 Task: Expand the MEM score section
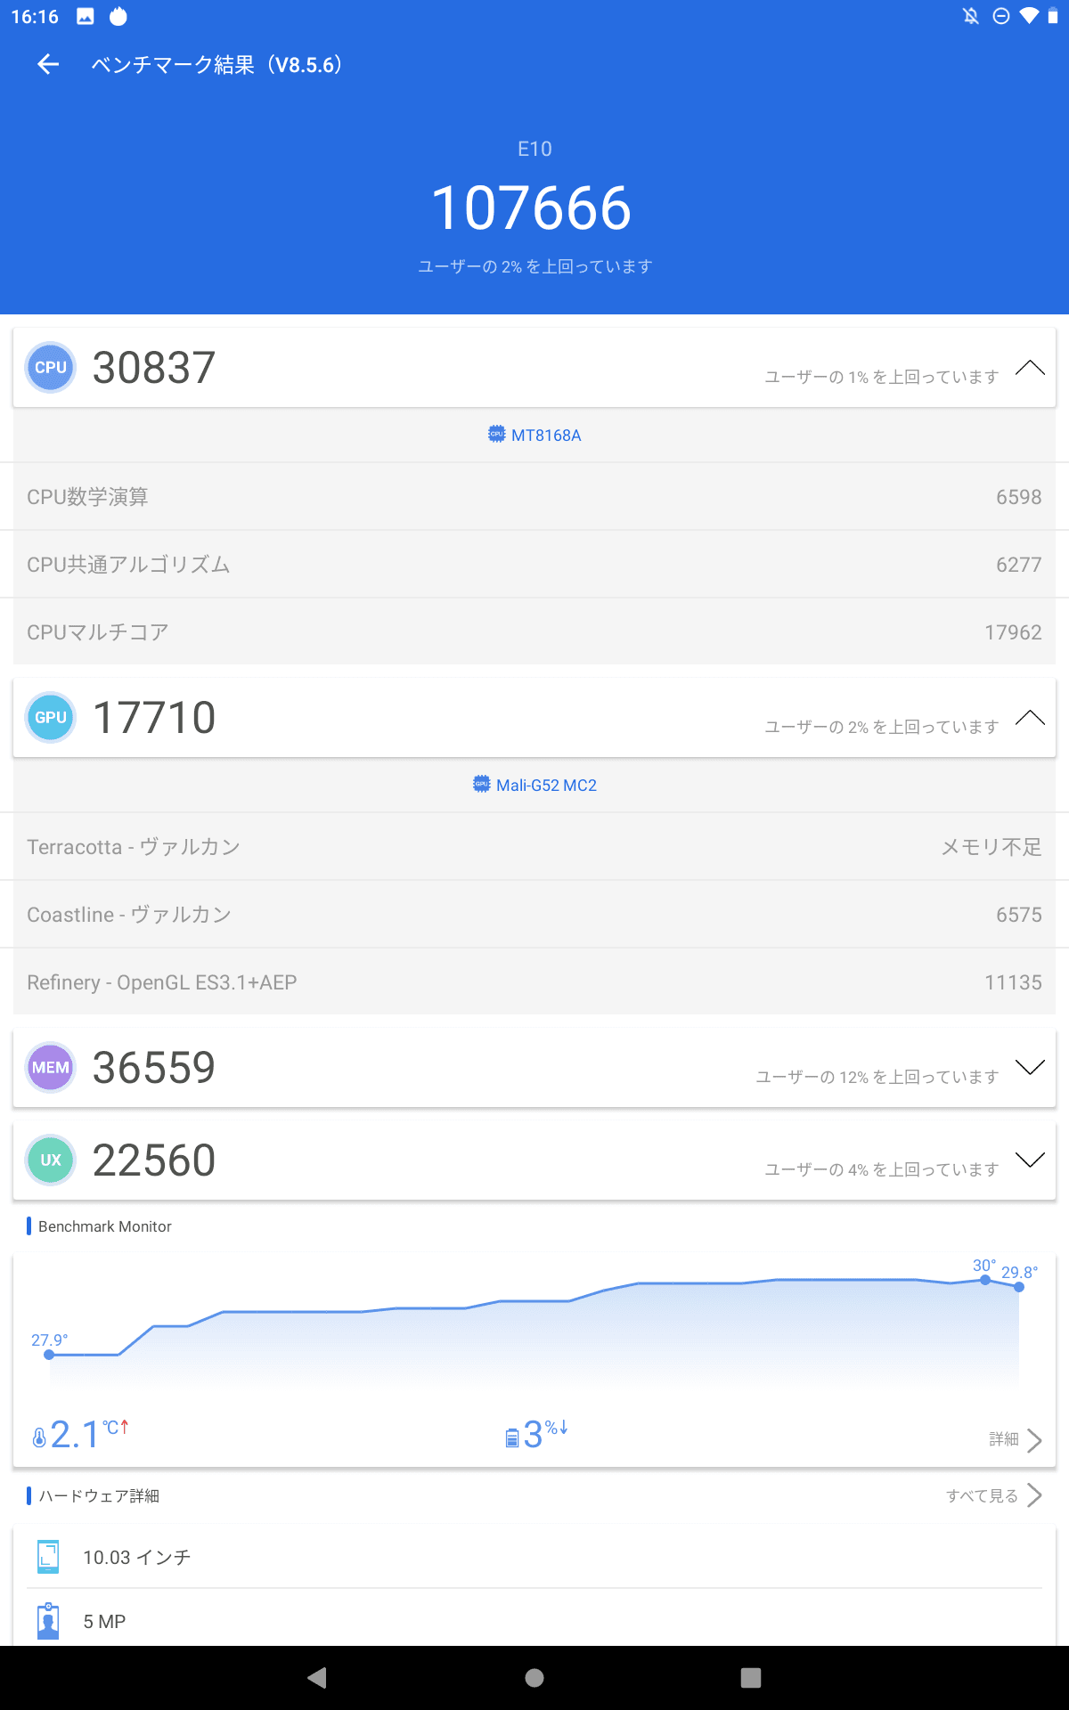(x=1030, y=1068)
